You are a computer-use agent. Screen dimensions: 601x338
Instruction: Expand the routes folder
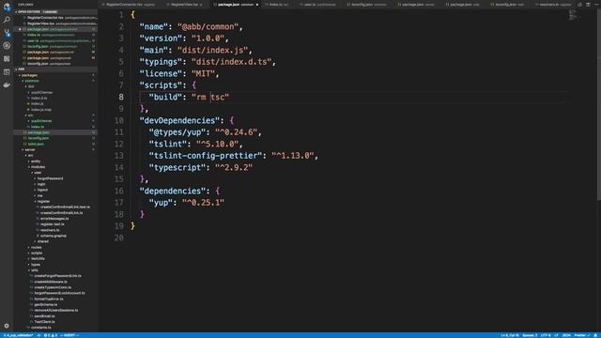36,248
